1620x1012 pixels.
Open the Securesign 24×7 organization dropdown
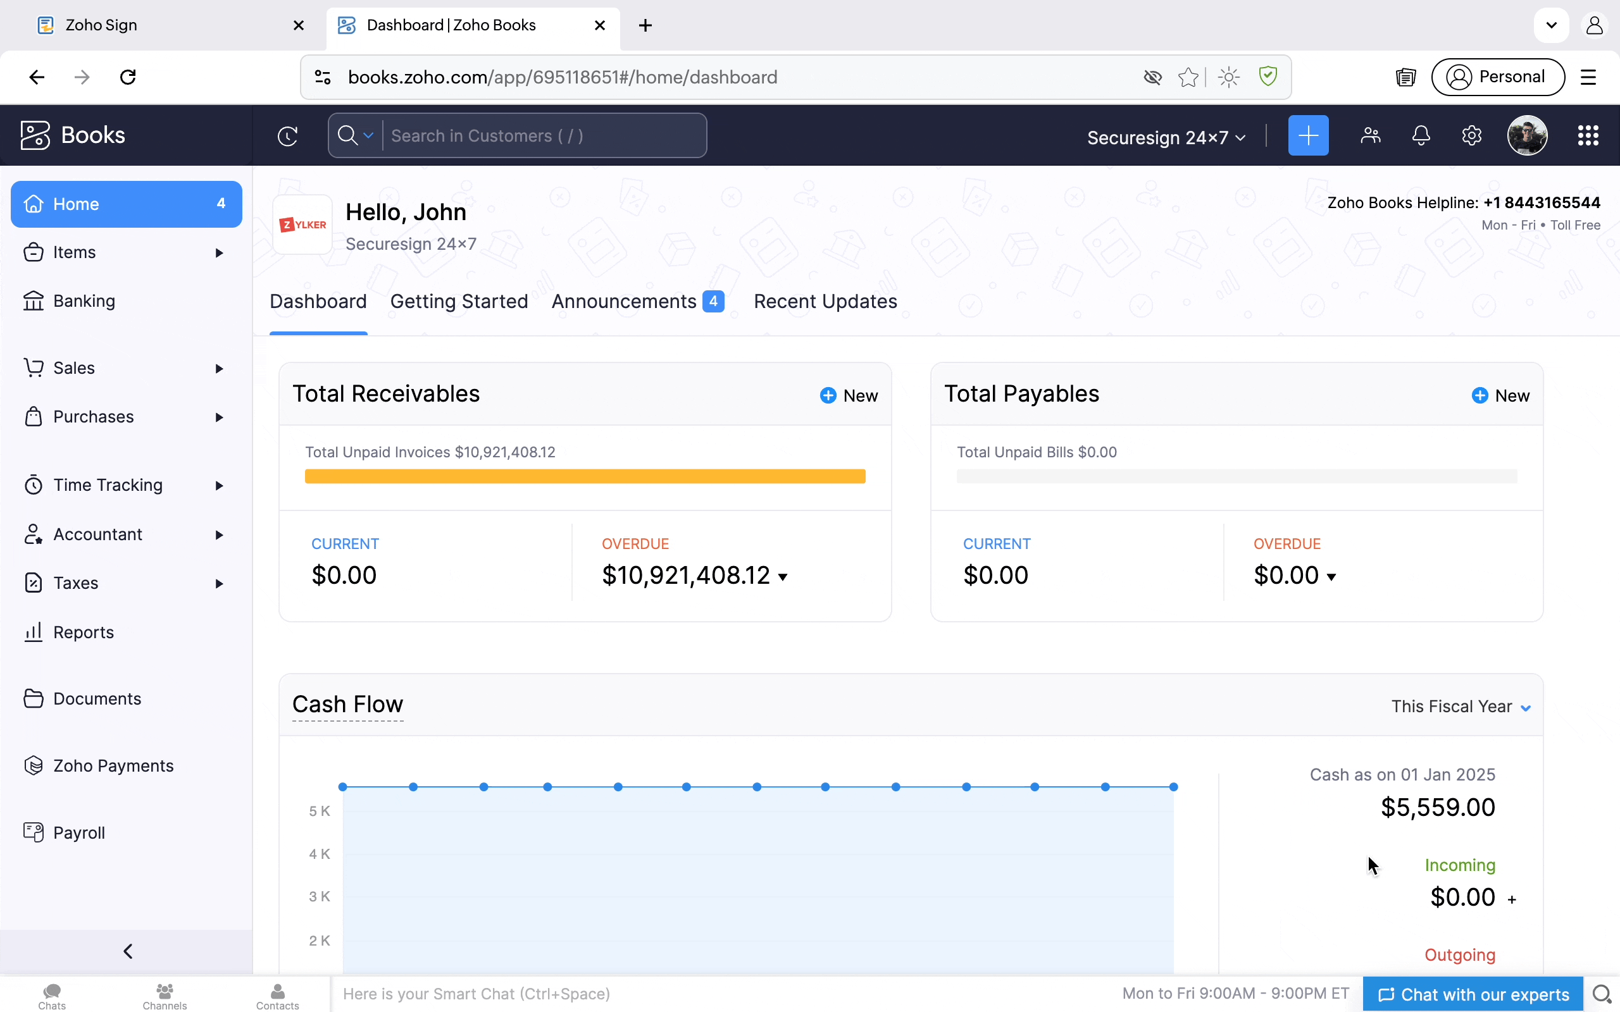[x=1166, y=138]
